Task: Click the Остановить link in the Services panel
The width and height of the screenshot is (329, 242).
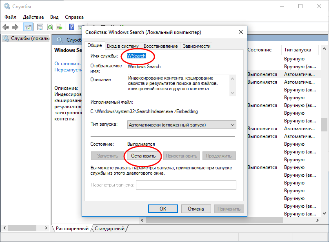Action: 67,64
